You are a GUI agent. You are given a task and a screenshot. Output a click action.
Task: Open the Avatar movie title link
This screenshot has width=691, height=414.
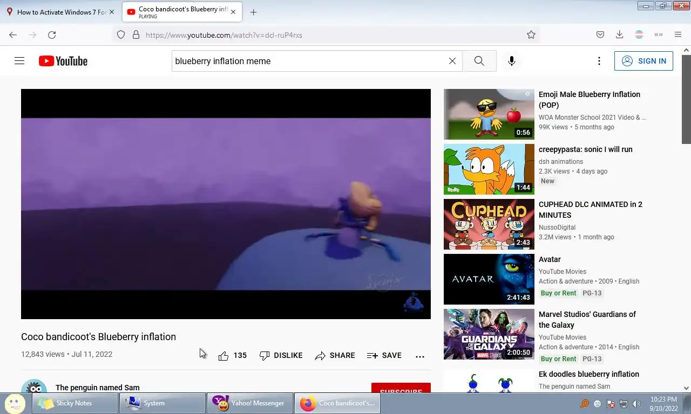(550, 259)
